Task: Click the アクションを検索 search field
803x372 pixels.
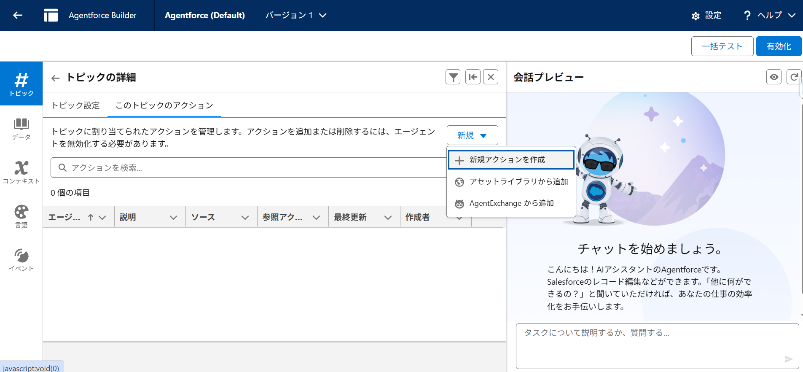Action: (x=249, y=167)
